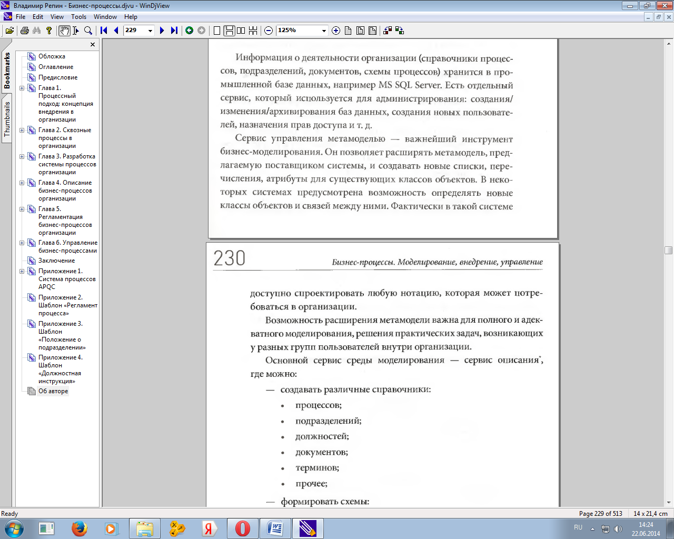
Task: Click the Open file toolbar icon
Action: pos(9,31)
